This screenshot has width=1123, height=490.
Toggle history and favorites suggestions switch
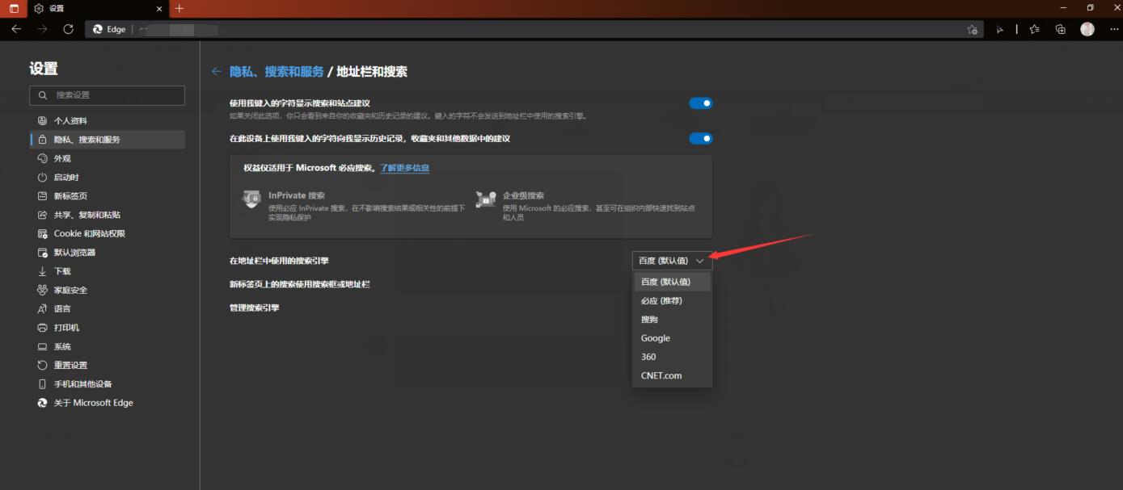point(701,138)
